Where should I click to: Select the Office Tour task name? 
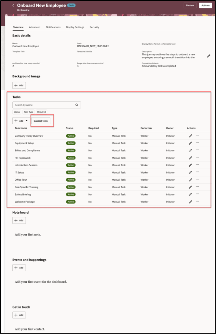coord(21,180)
